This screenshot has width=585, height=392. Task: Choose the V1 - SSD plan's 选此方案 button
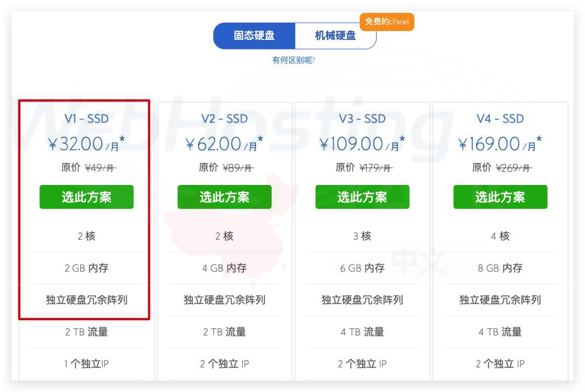point(87,197)
